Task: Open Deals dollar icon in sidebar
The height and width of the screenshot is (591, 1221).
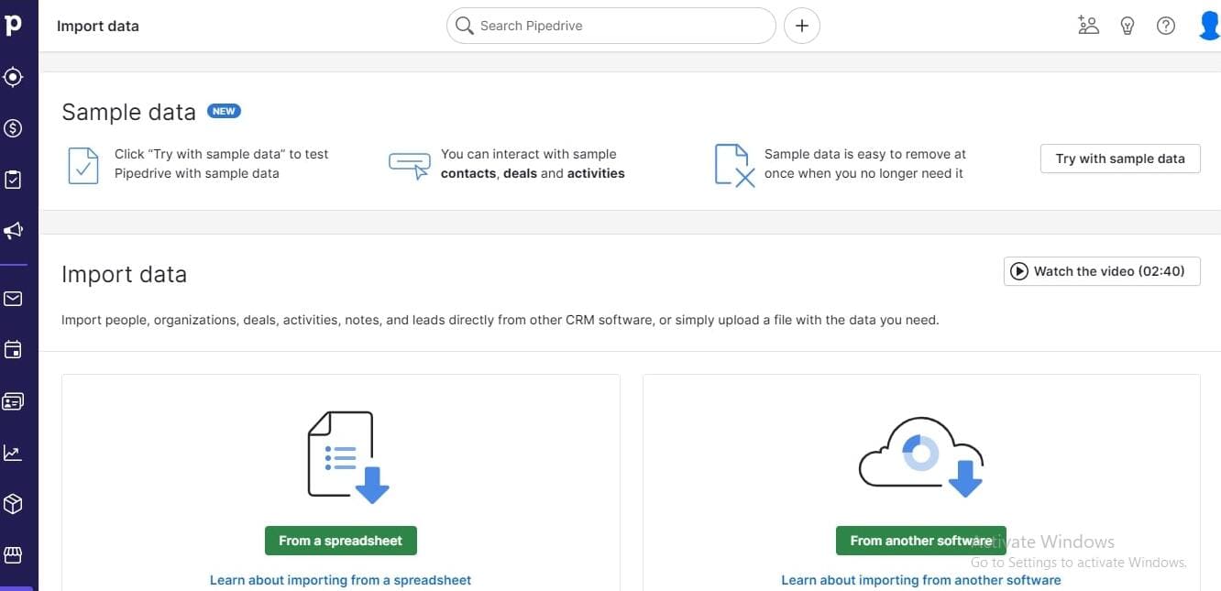Action: [13, 128]
